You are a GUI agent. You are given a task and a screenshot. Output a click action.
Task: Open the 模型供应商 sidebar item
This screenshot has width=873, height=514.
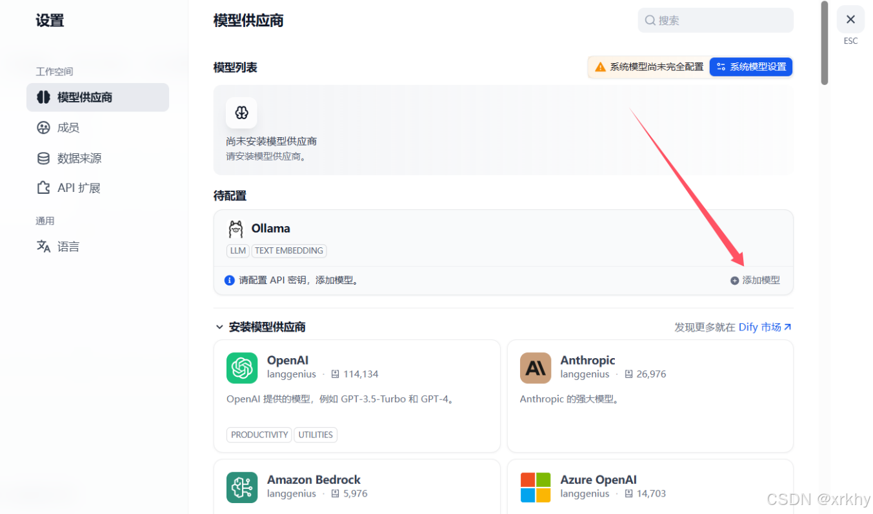[x=97, y=97]
